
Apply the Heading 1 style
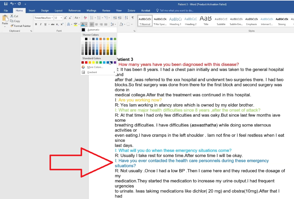pos(175,21)
